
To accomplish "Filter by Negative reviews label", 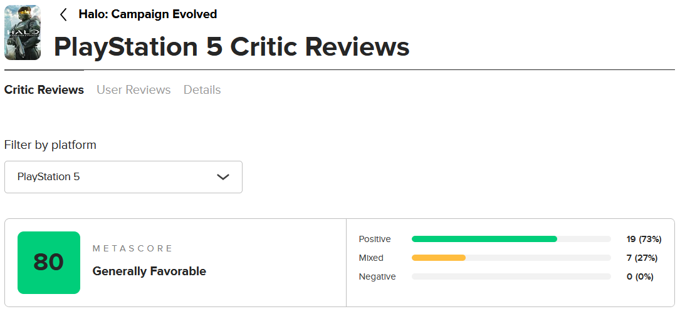I will click(377, 276).
